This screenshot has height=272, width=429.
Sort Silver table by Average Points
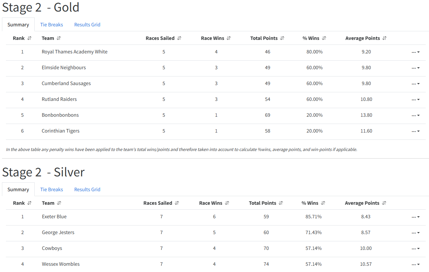384,203
